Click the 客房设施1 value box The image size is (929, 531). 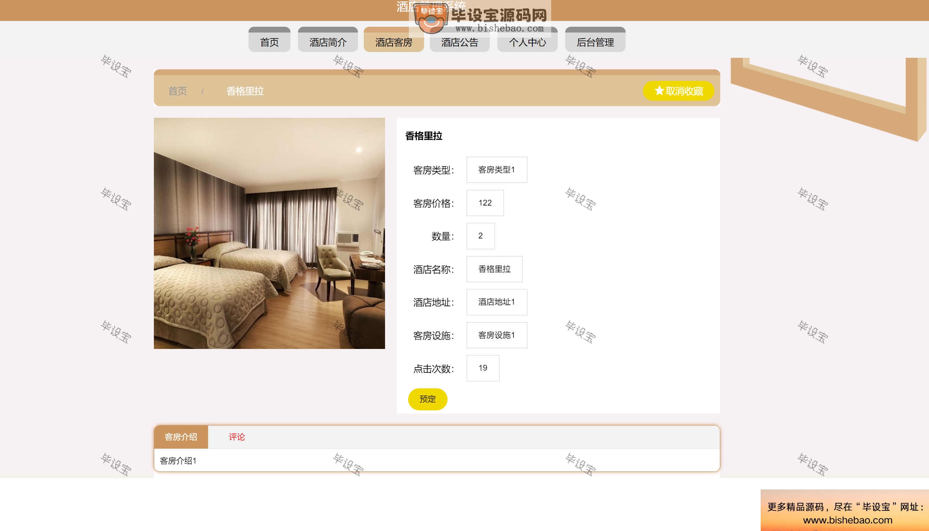pyautogui.click(x=497, y=335)
